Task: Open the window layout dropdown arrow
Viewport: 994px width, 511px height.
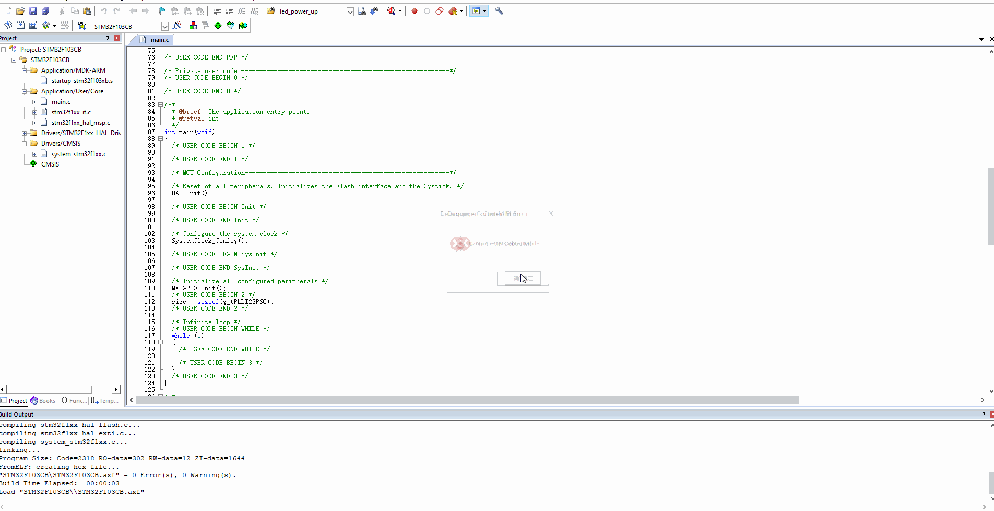Action: click(x=484, y=11)
